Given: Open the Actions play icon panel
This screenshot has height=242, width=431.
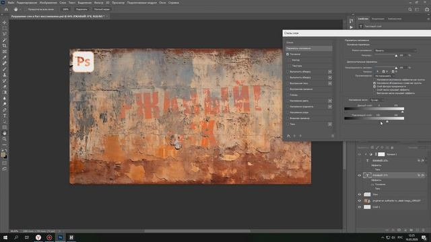Looking at the screenshot, I should click(352, 27).
